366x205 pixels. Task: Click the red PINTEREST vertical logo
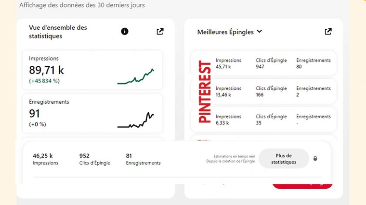click(x=205, y=92)
